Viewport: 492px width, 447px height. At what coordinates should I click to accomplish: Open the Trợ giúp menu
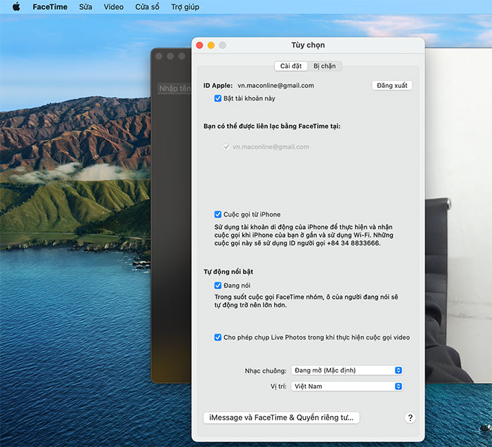click(185, 7)
